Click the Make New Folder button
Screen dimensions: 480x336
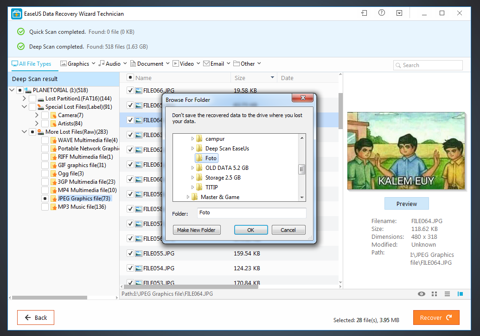(x=196, y=230)
